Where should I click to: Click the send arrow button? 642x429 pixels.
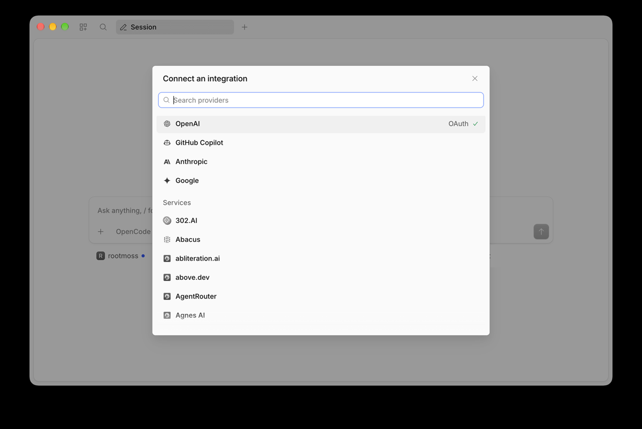pos(541,232)
